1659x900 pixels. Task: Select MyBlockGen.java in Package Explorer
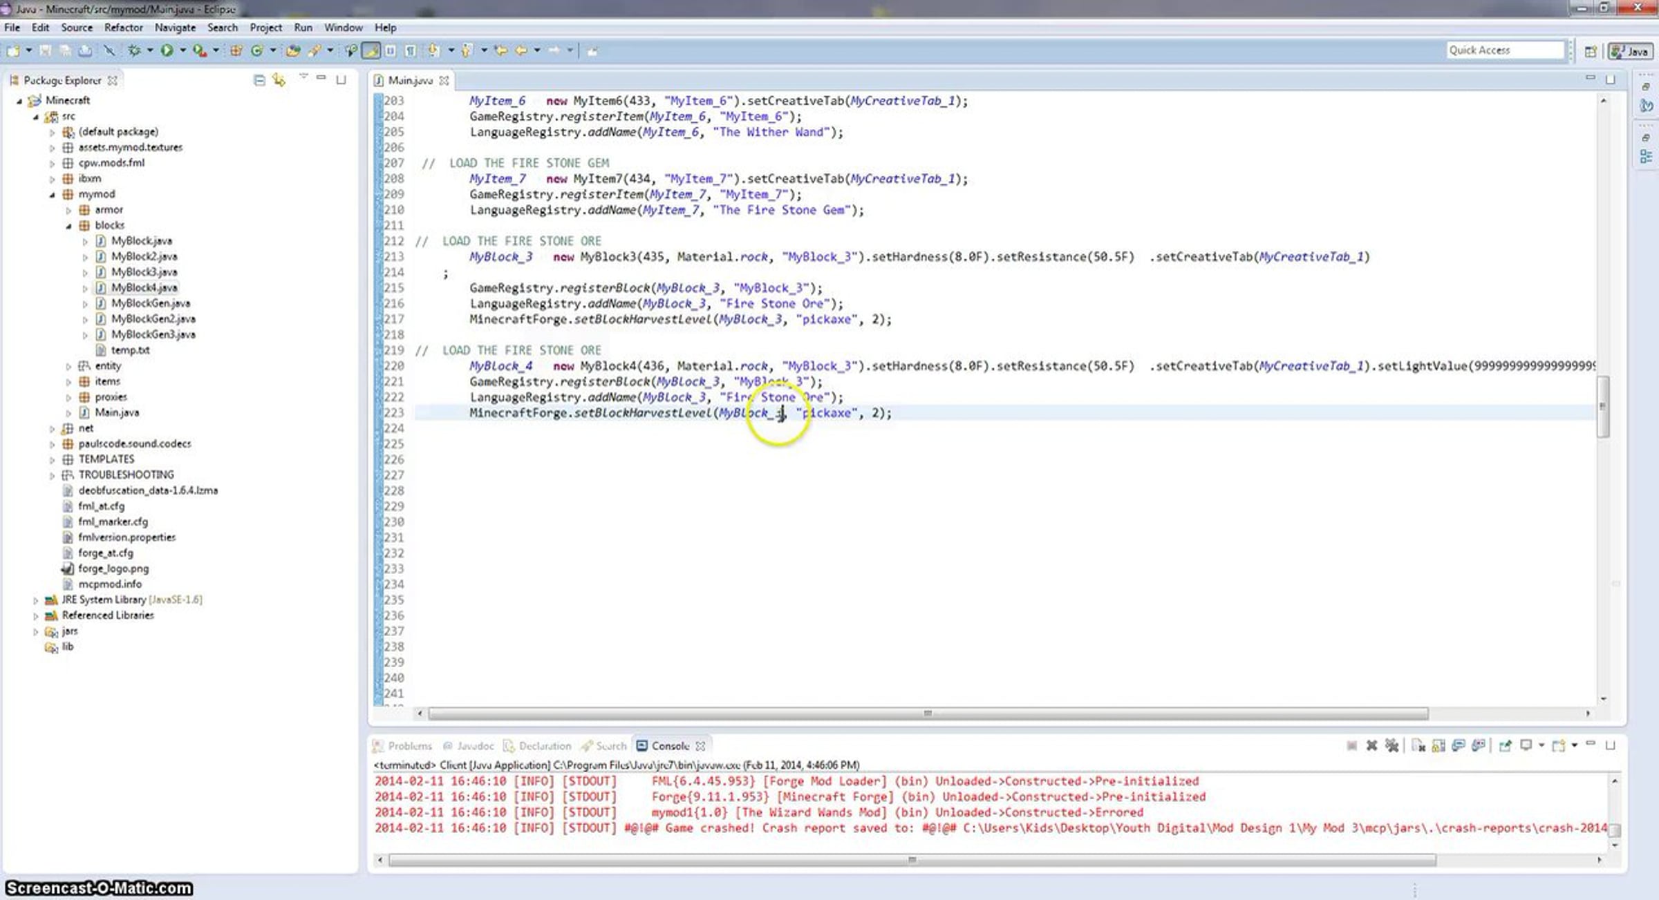point(150,303)
